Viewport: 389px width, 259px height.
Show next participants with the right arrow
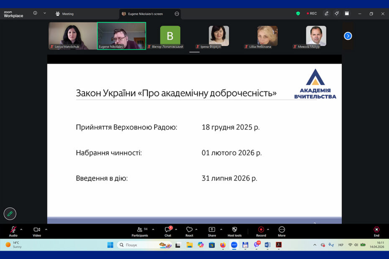[348, 36]
